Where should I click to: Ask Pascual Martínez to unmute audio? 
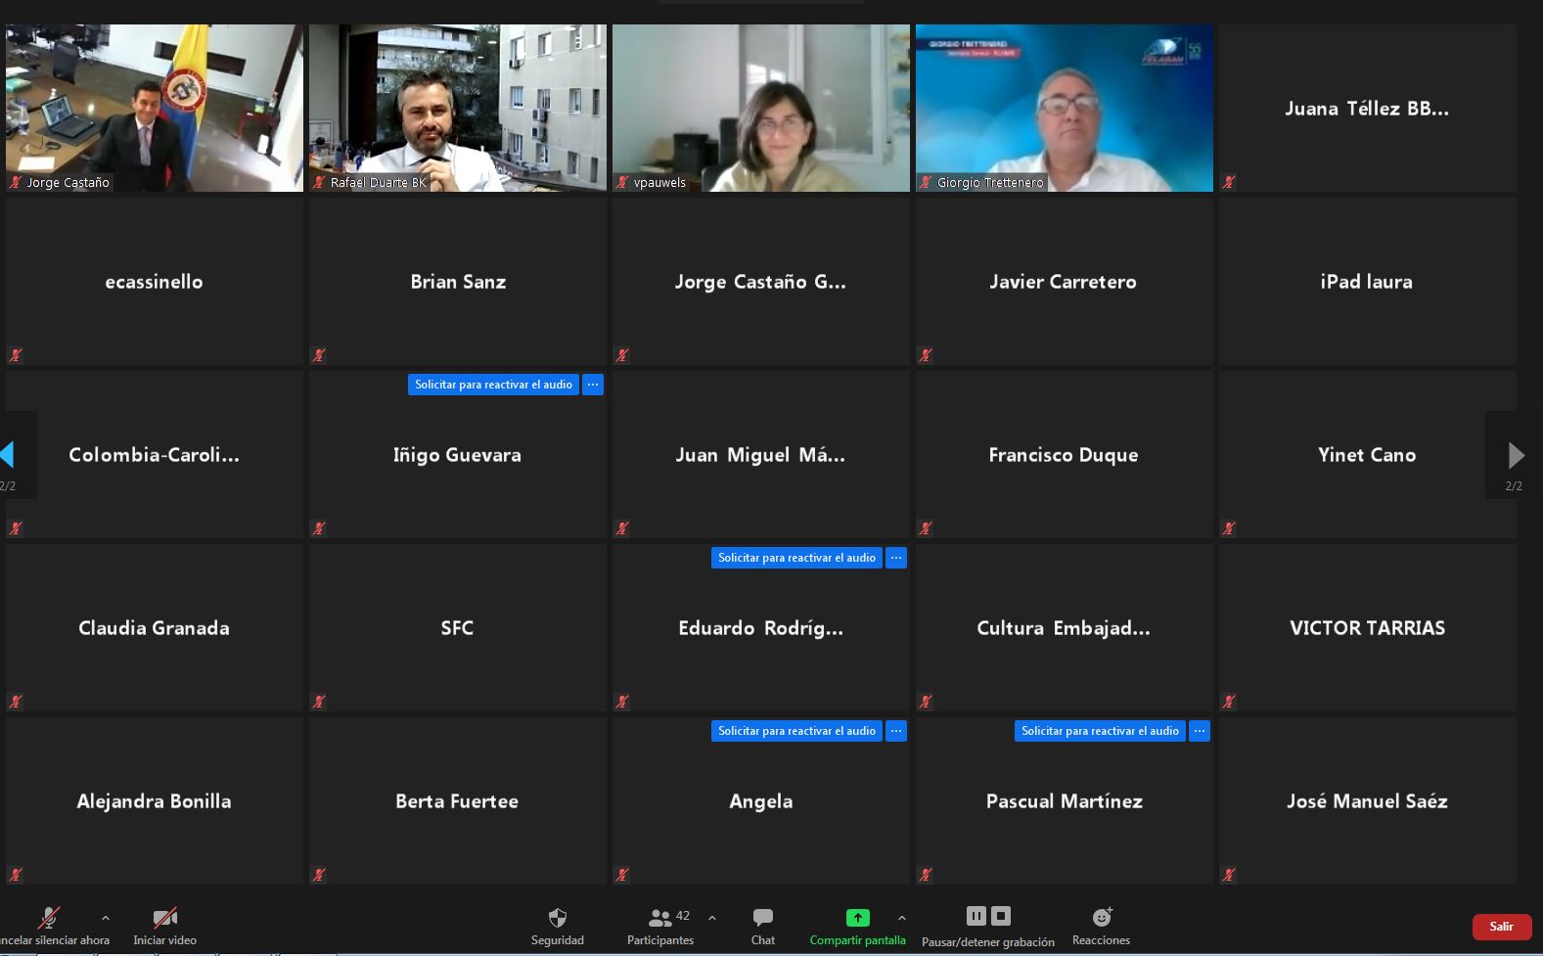[x=1100, y=731]
